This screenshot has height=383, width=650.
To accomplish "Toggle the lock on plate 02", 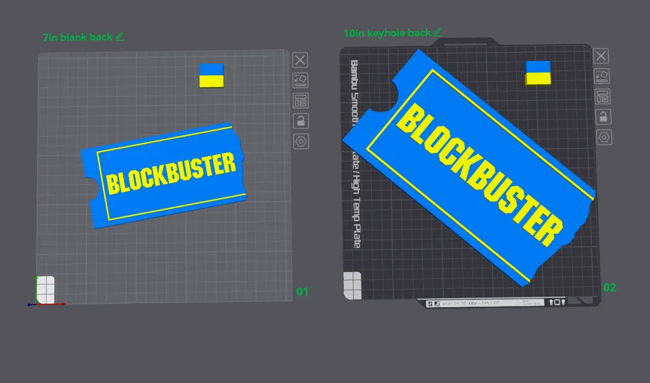I will pos(603,117).
